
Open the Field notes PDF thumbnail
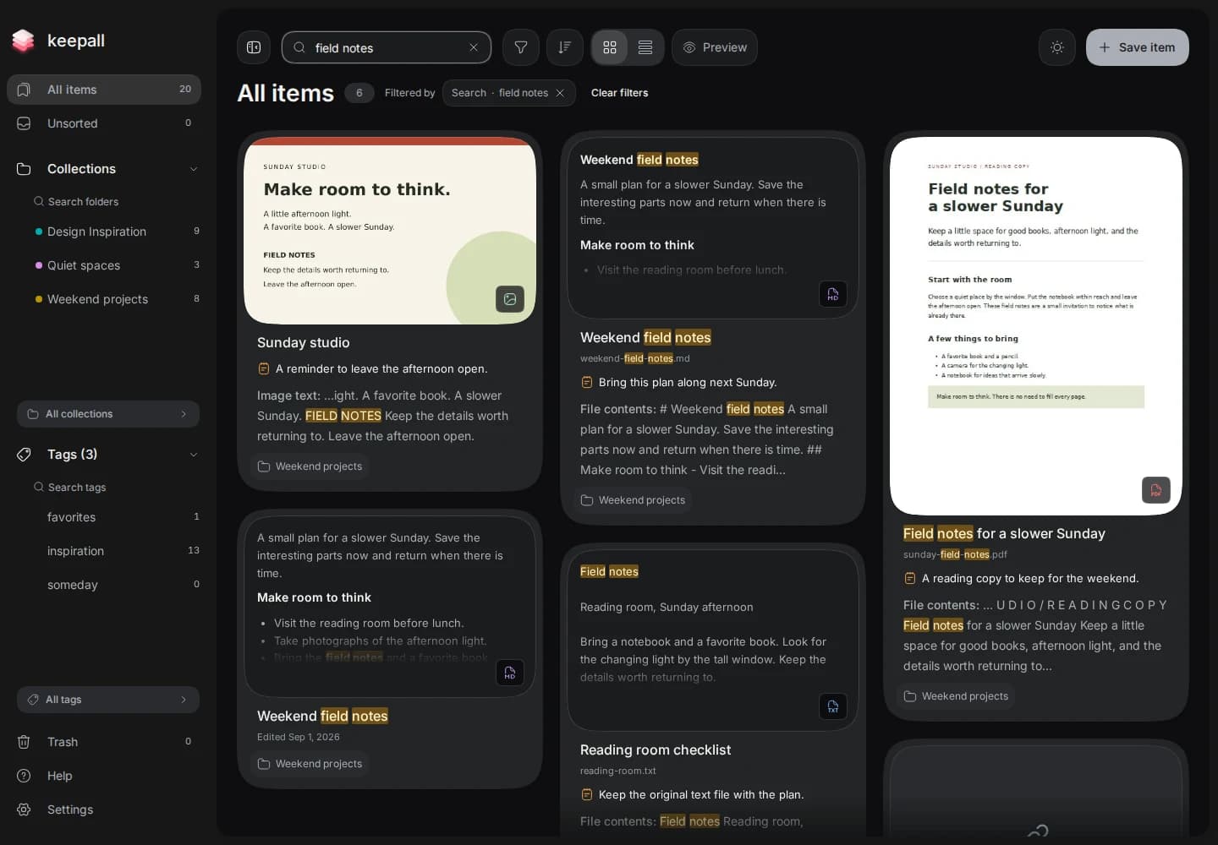pos(1036,326)
